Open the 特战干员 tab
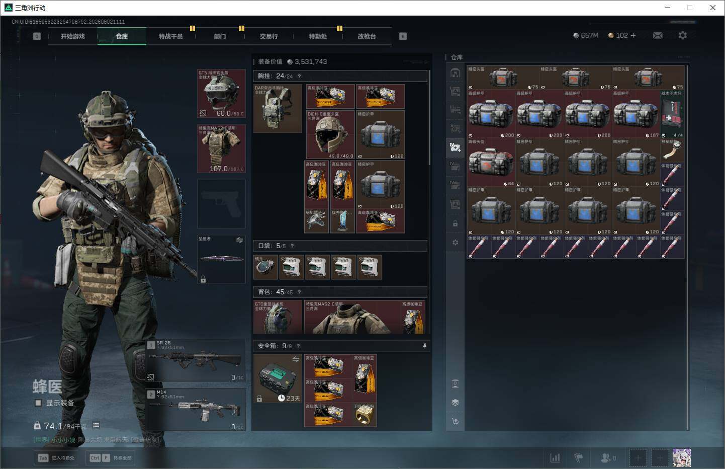This screenshot has height=469, width=725. (x=171, y=36)
